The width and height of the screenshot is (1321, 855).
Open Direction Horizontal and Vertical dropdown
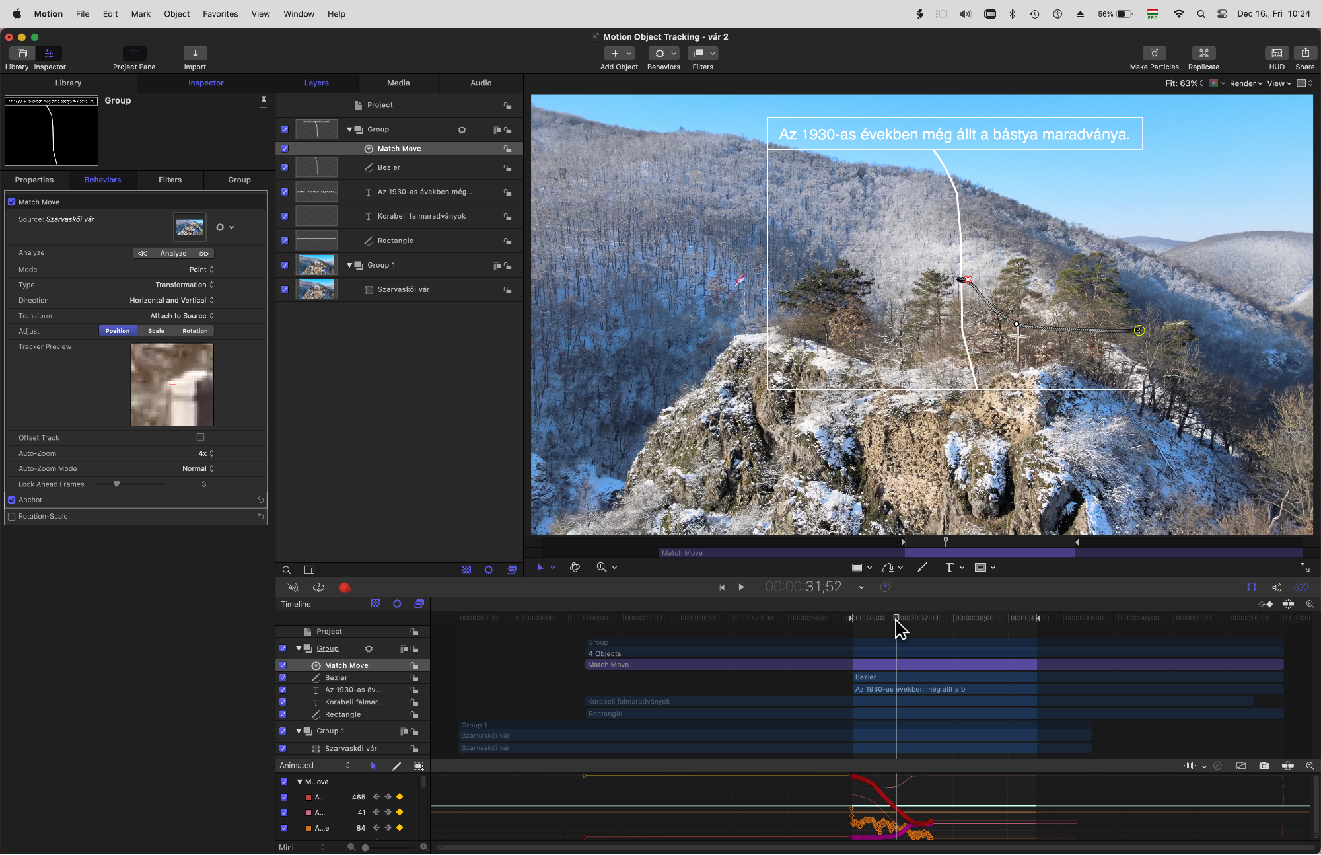[x=172, y=301]
